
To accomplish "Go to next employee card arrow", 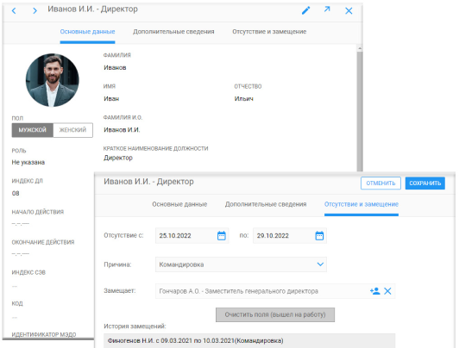I will 35,11.
